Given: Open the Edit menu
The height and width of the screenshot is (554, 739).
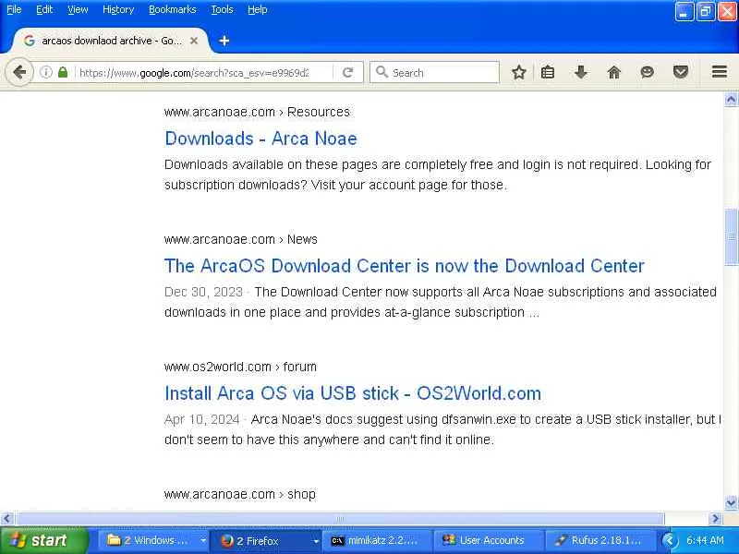Looking at the screenshot, I should [44, 9].
